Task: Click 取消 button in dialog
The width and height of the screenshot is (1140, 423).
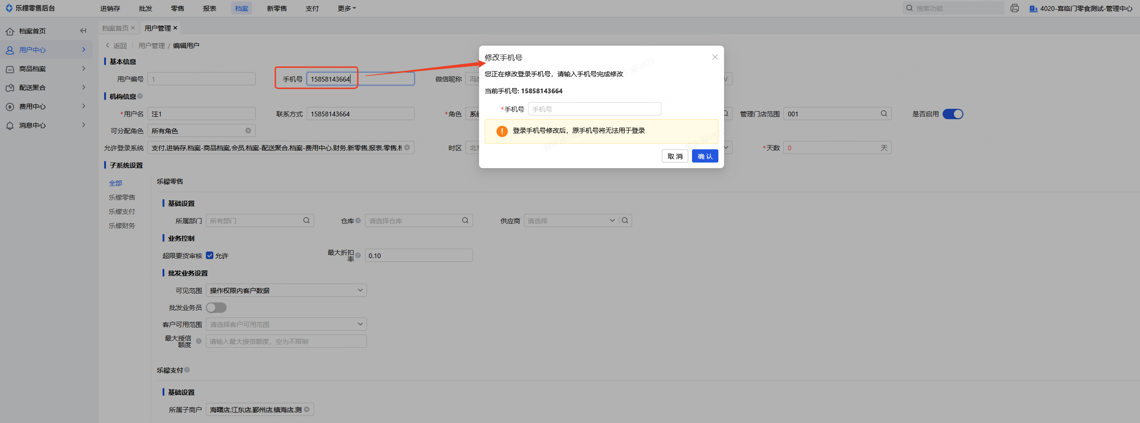Action: (x=675, y=156)
